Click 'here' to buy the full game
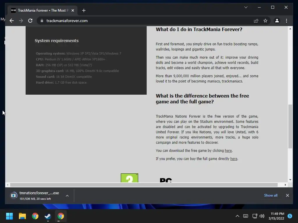The width and height of the screenshot is (298, 223). (x=234, y=159)
